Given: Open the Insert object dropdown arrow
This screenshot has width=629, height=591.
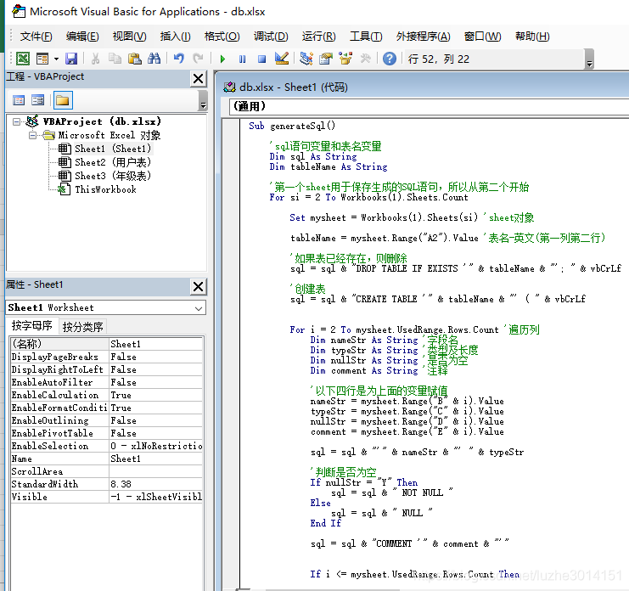Looking at the screenshot, I should point(56,59).
